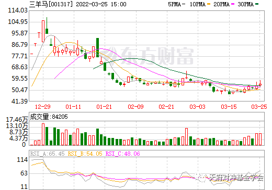Click the RSI_C:48.06 indicator label
The width and height of the screenshot is (272, 190).
(123, 154)
